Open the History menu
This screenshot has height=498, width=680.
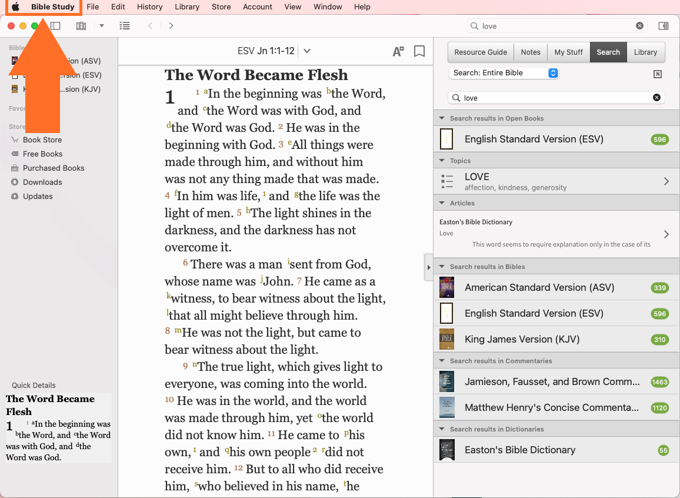pyautogui.click(x=149, y=7)
